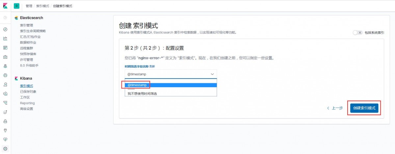Open 高级设置 under Kibana
The width and height of the screenshot is (395, 154).
pos(26,109)
